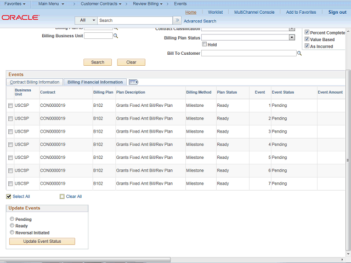This screenshot has height=263, width=351.
Task: Open the All search category dropdown
Action: point(86,20)
